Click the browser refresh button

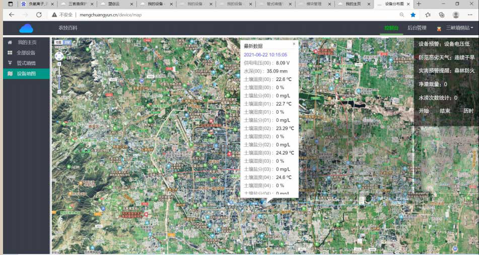pos(39,15)
